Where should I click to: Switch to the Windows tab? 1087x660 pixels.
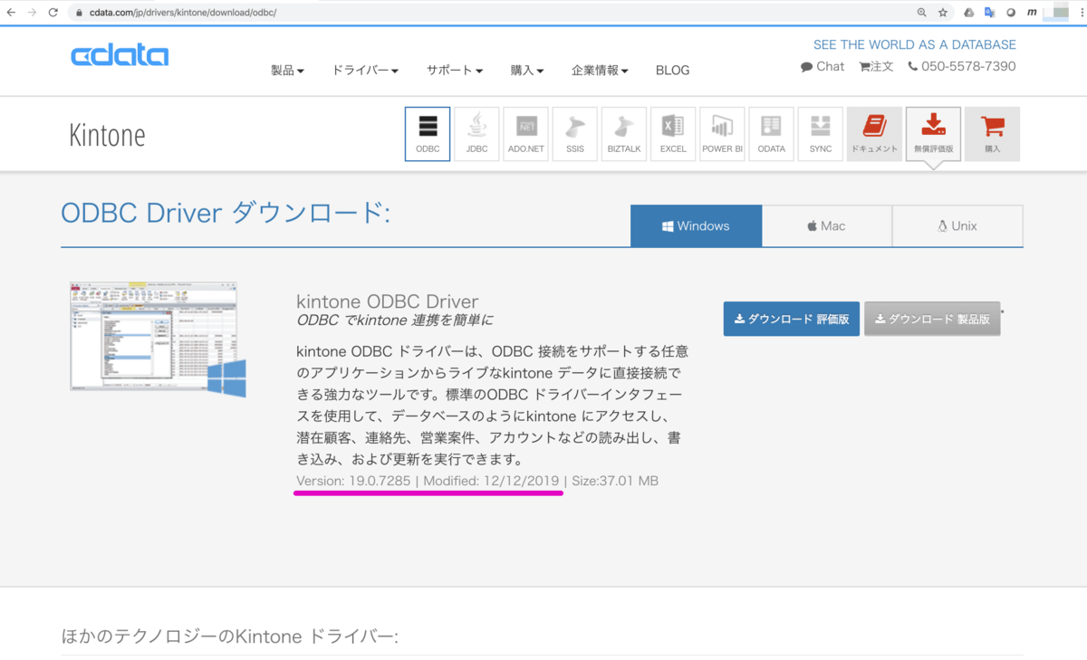[696, 225]
